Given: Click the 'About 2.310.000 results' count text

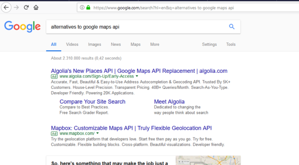Looking at the screenshot, I should click(86, 58).
